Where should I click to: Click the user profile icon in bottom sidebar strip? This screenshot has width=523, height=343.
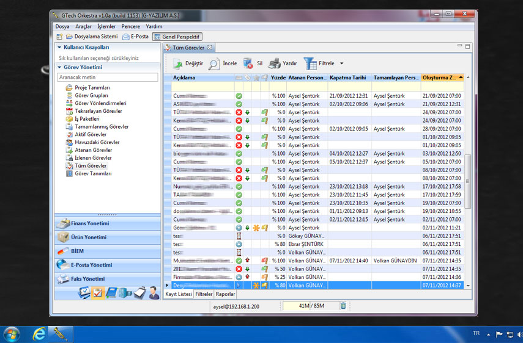click(152, 293)
